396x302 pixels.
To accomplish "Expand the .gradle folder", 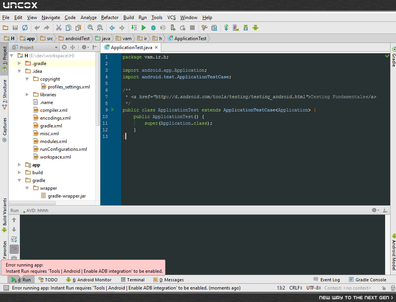I will click(x=19, y=64).
